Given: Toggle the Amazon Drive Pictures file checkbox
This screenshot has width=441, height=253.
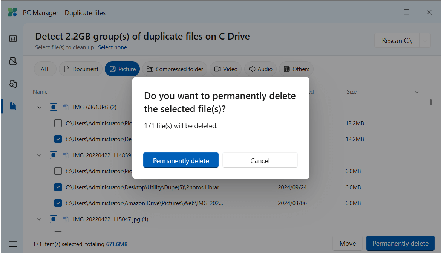Looking at the screenshot, I should pos(58,203).
